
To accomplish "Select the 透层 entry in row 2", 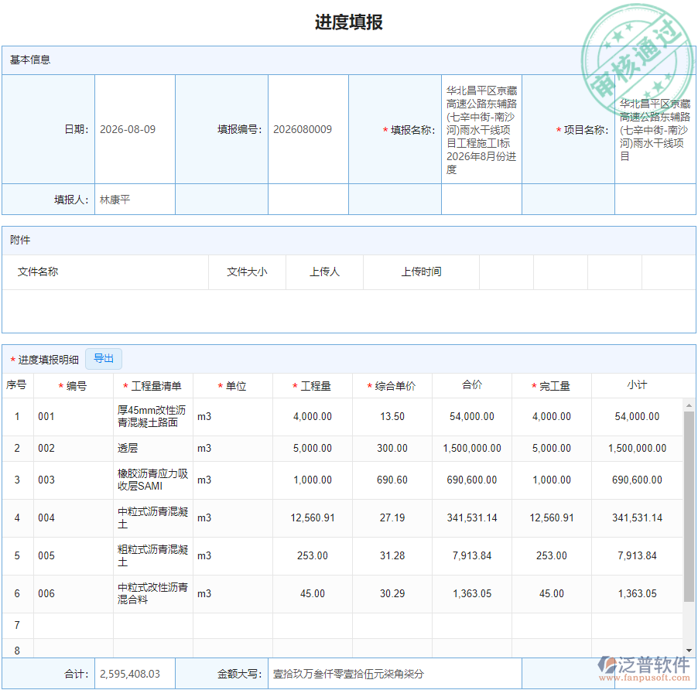I will (140, 448).
